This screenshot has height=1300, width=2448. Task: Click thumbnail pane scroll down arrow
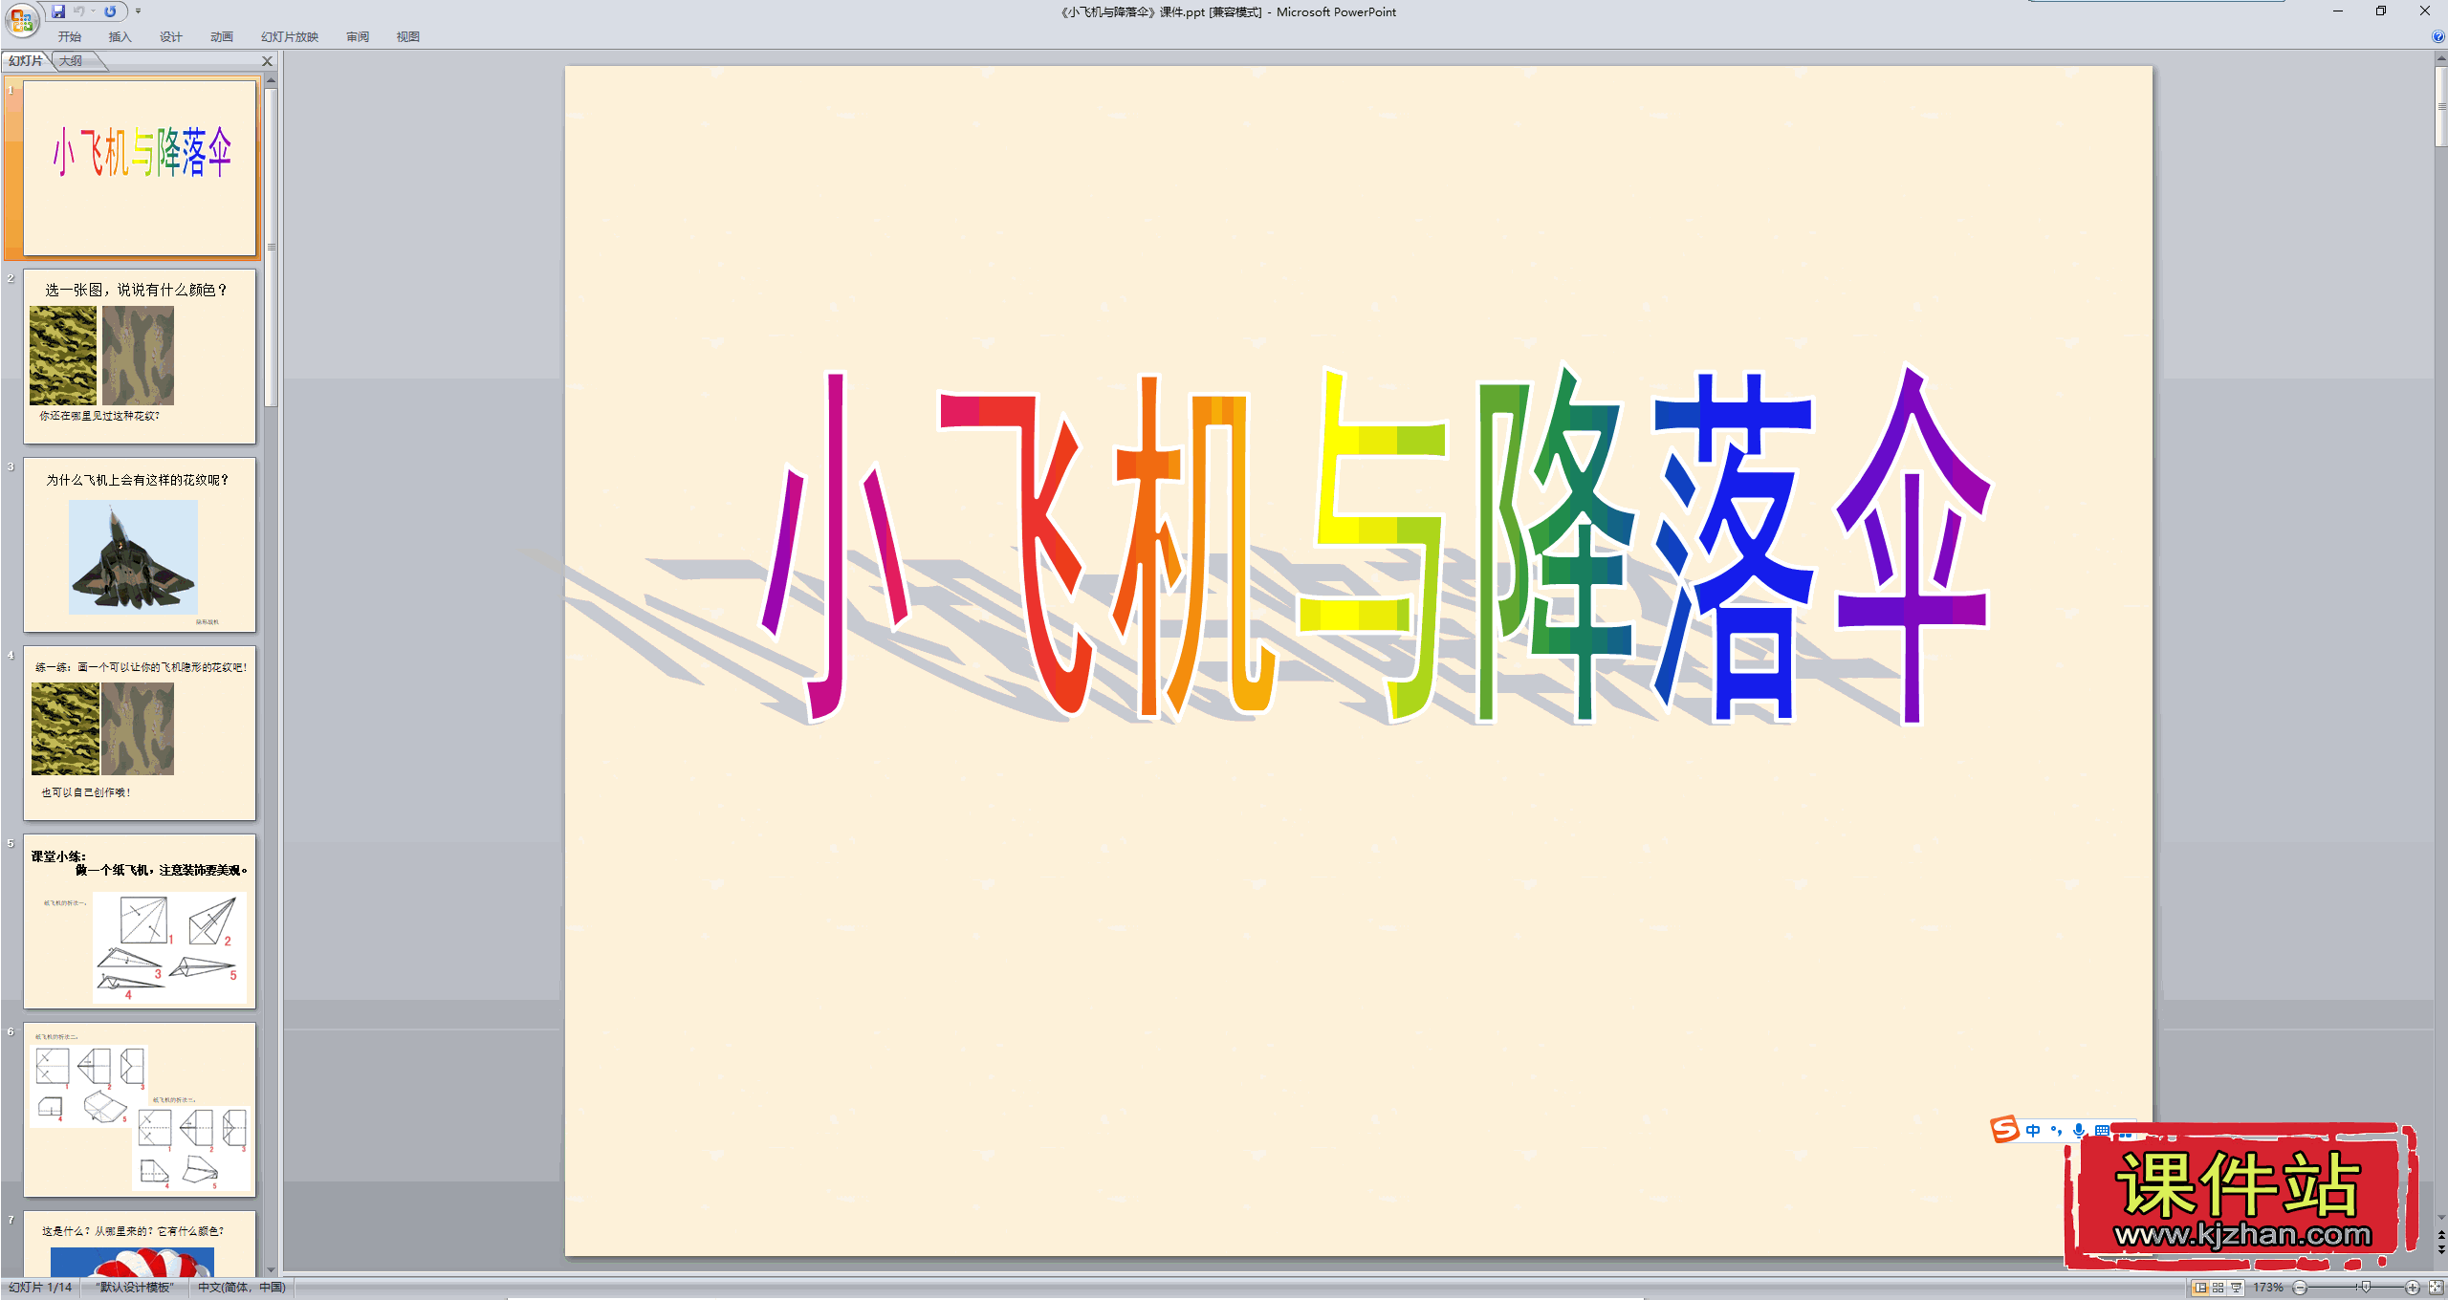[271, 1269]
